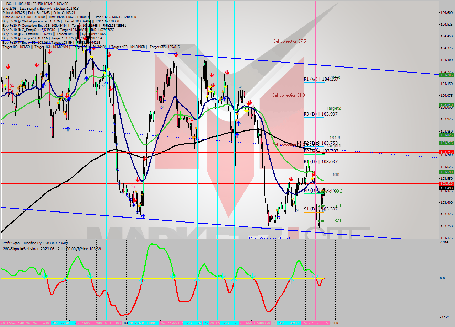Click the 'Sell correction 87.5' label

pyautogui.click(x=289, y=41)
